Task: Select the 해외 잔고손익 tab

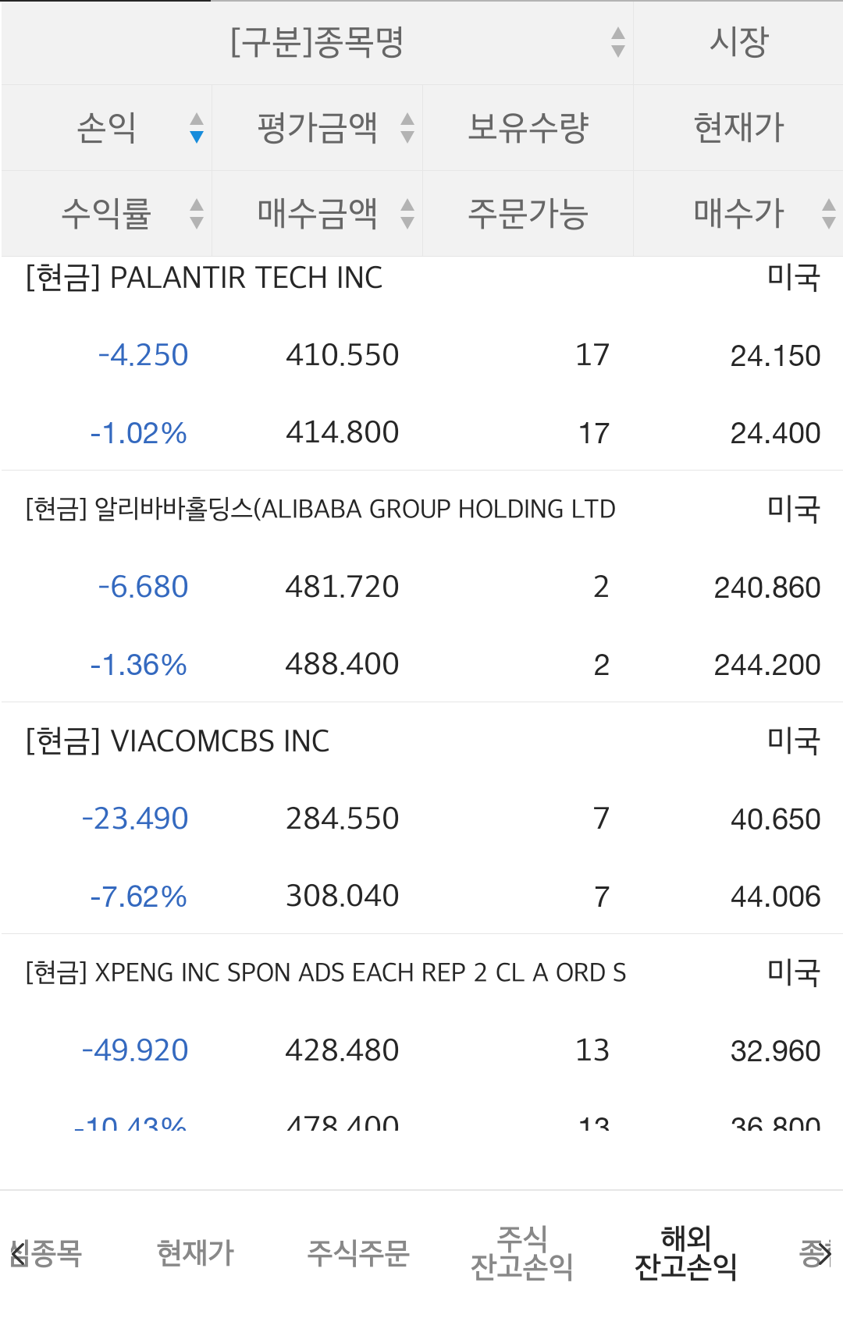Action: [x=685, y=1252]
